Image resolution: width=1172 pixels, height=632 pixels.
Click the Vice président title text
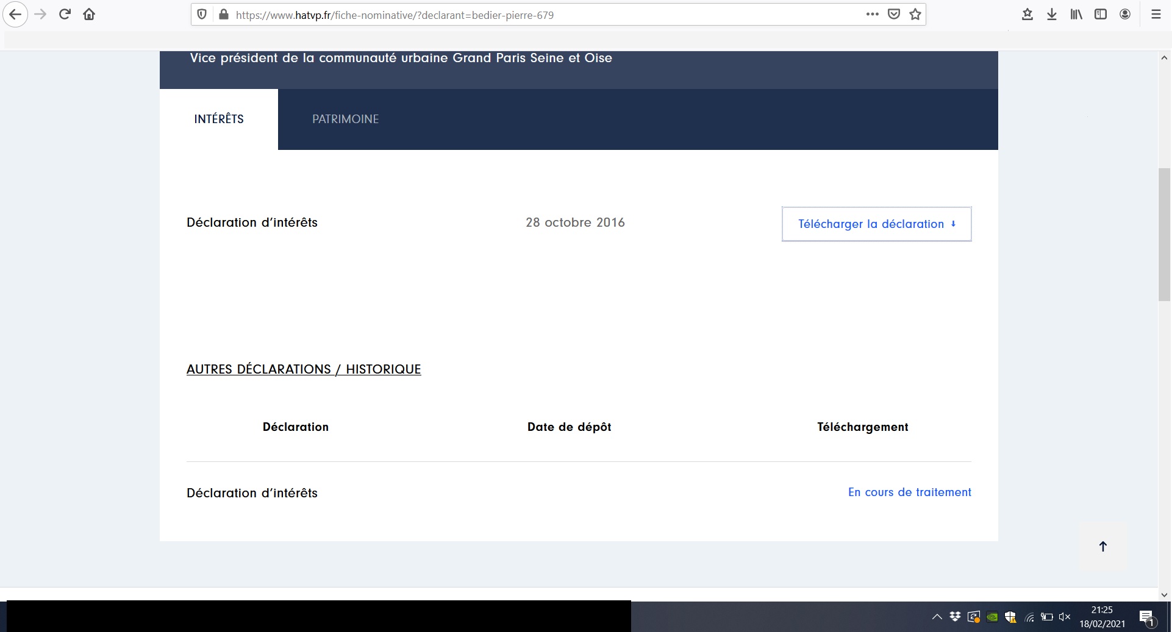[401, 58]
